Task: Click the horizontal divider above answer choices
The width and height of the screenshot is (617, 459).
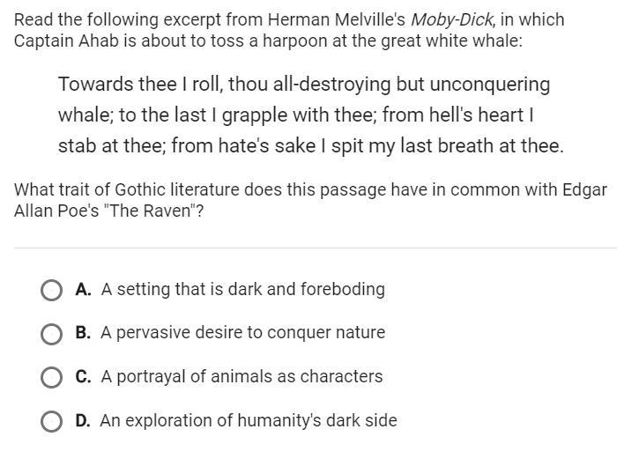Action: click(316, 248)
